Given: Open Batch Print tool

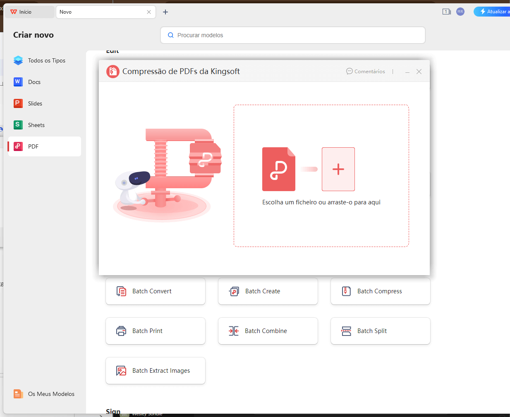Looking at the screenshot, I should (156, 331).
